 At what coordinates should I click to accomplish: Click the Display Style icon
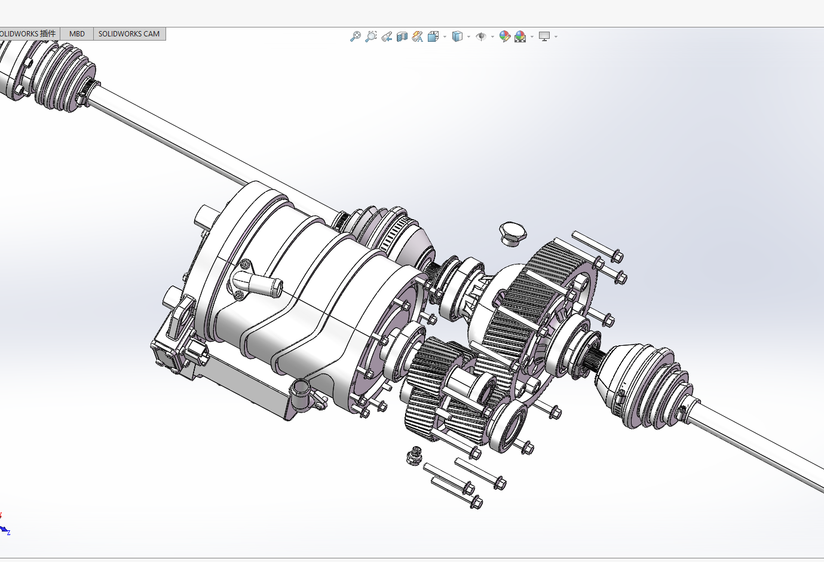click(x=457, y=36)
